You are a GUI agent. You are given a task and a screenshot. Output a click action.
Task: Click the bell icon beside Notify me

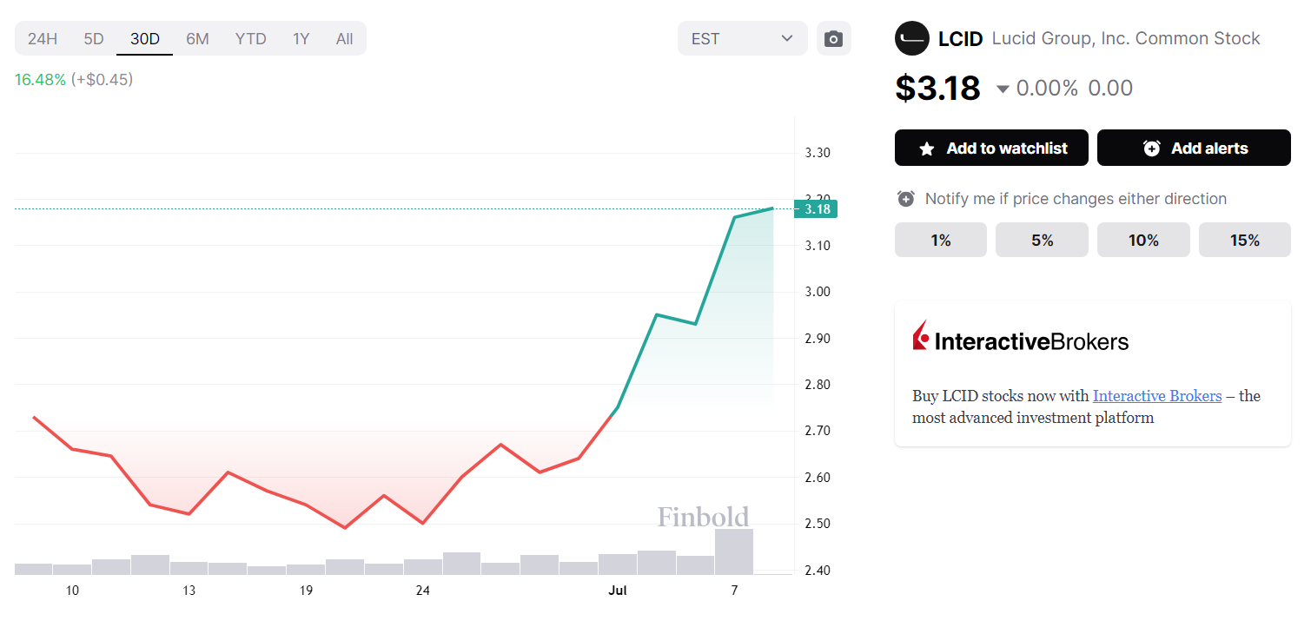906,199
